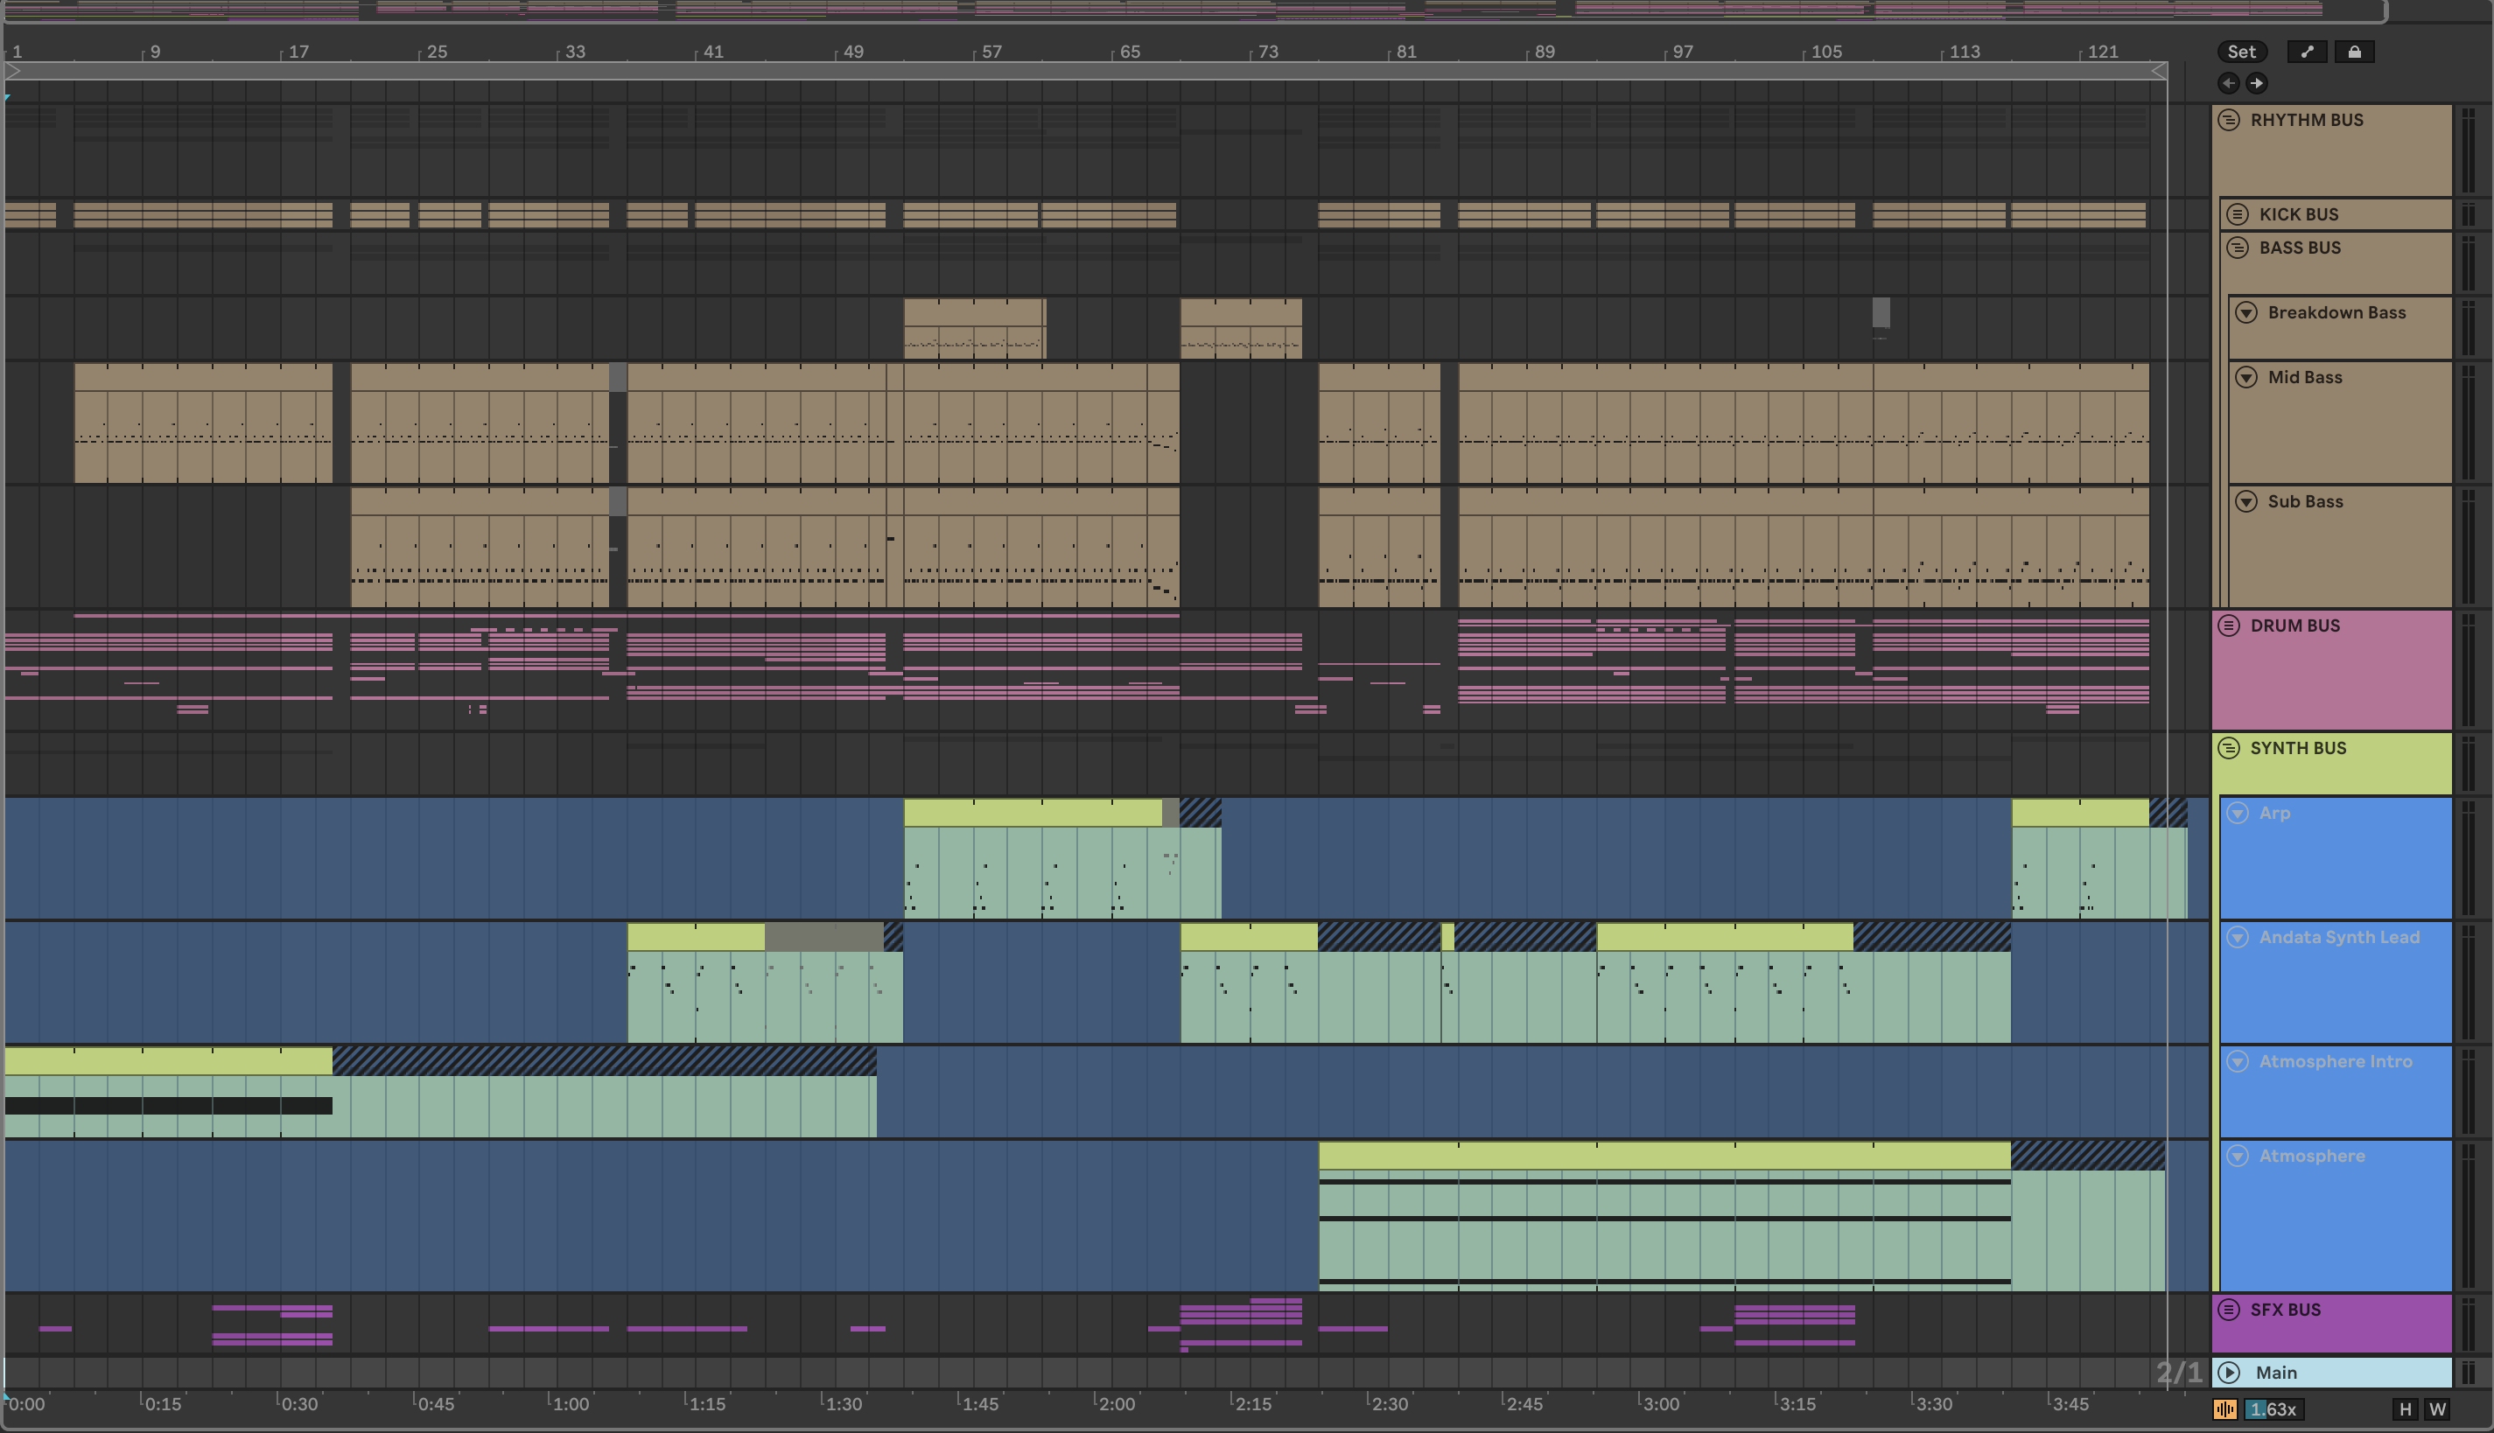Screen dimensions: 2494x1433
Task: Unfold the DRUM BUS group
Action: click(x=2228, y=626)
